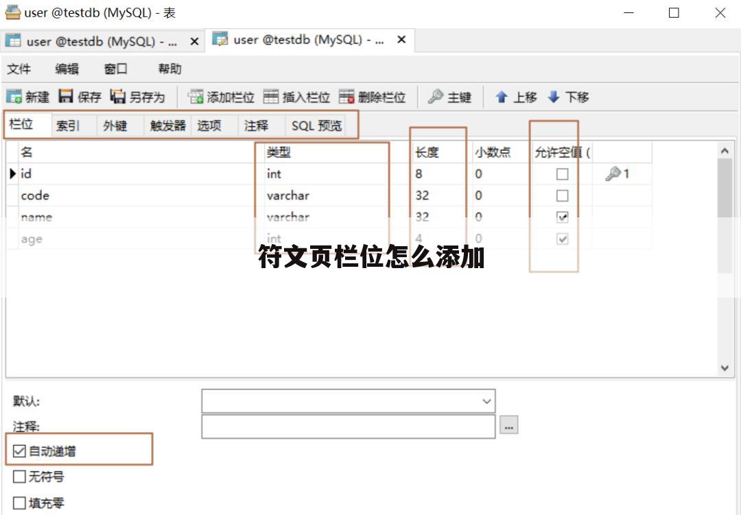This screenshot has height=515, width=741.
Task: Set primary key with 主键 button
Action: click(x=449, y=97)
